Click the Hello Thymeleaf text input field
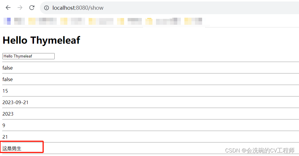The height and width of the screenshot is (156, 299). (x=28, y=56)
